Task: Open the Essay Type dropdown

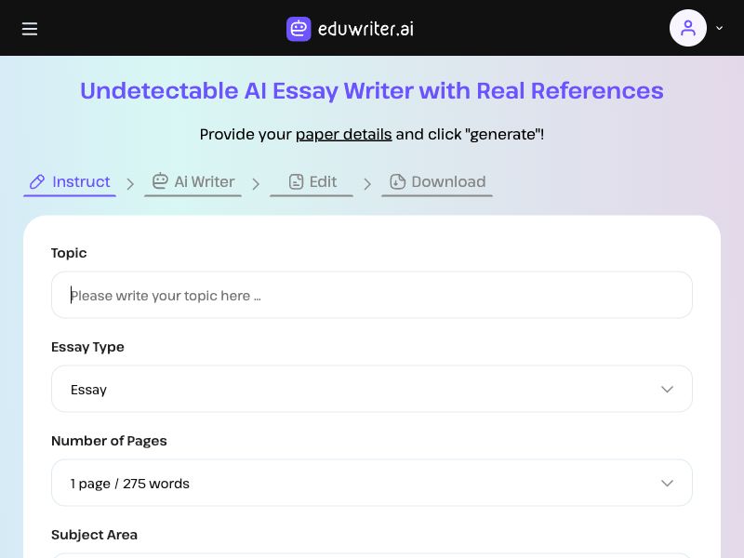Action: point(372,389)
